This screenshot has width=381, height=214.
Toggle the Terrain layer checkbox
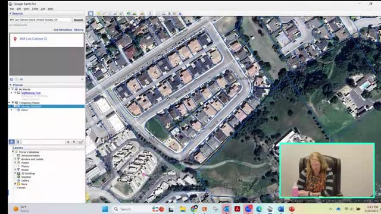15,188
